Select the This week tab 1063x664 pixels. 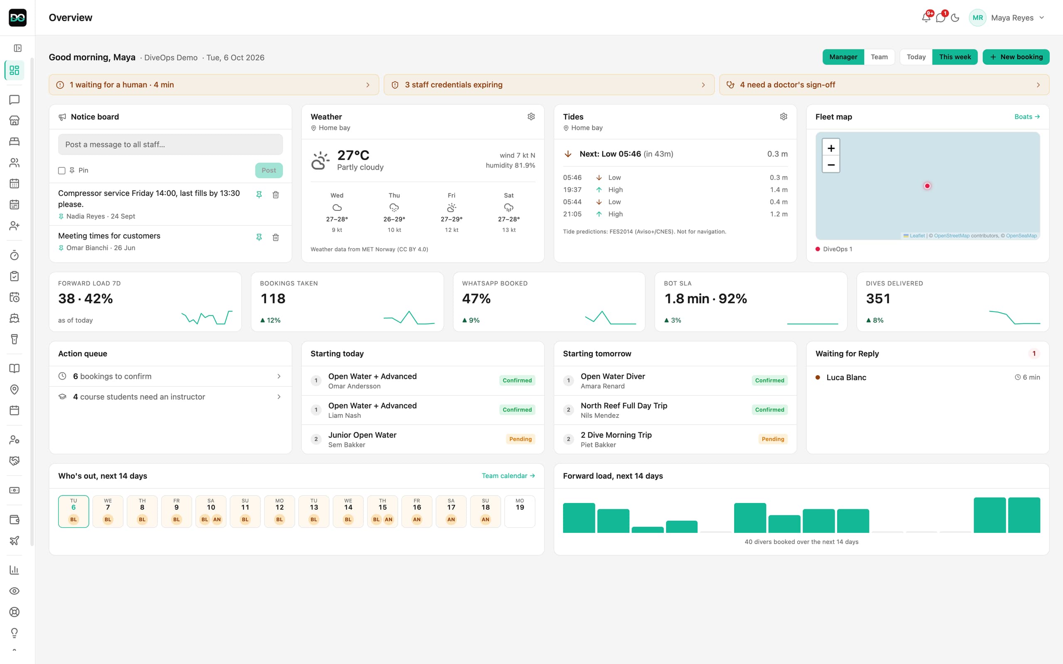955,57
